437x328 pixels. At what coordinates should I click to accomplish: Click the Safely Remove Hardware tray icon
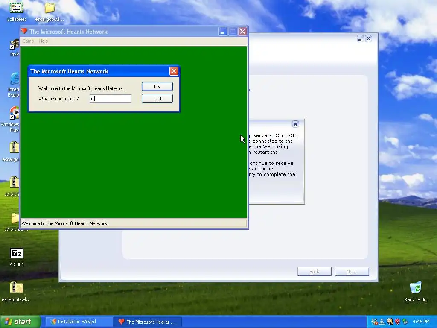405,322
